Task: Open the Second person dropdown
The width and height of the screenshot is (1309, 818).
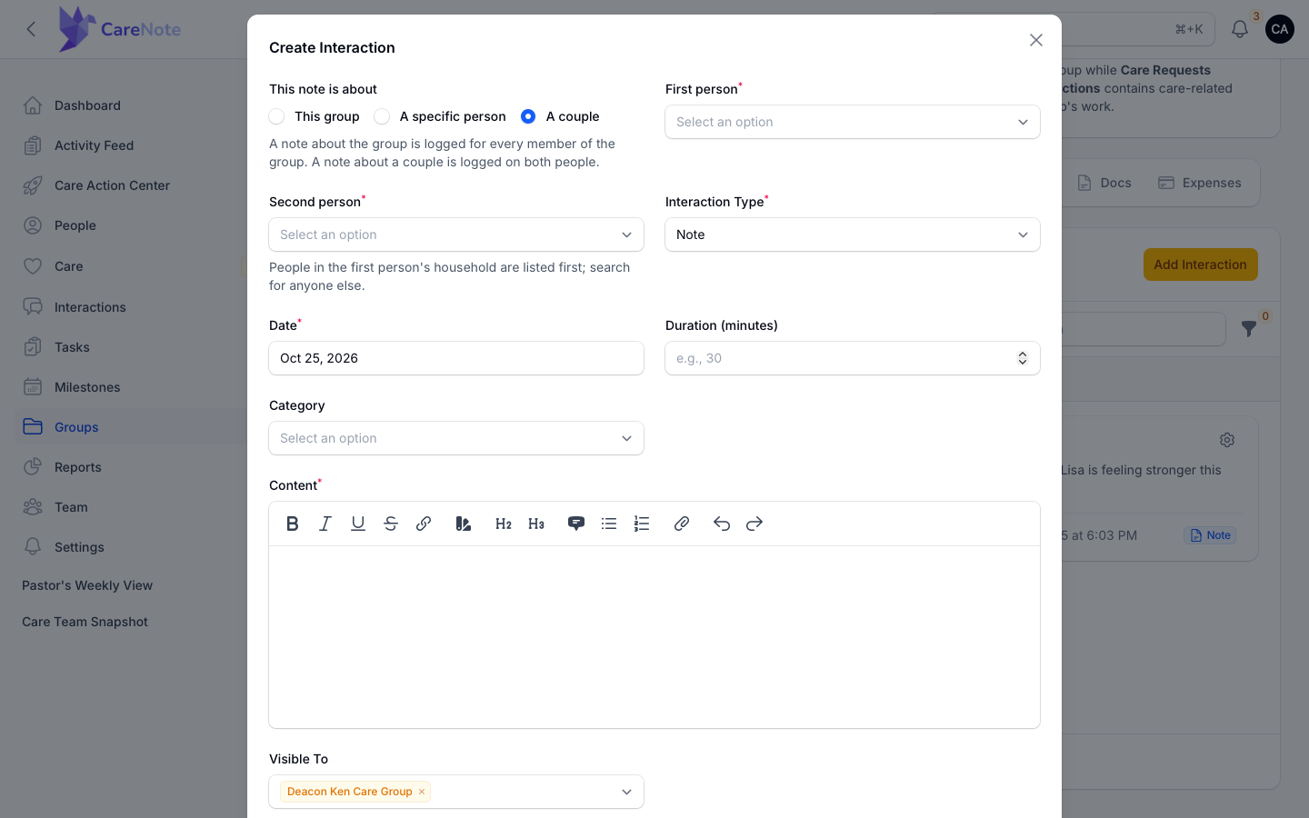Action: [x=456, y=234]
